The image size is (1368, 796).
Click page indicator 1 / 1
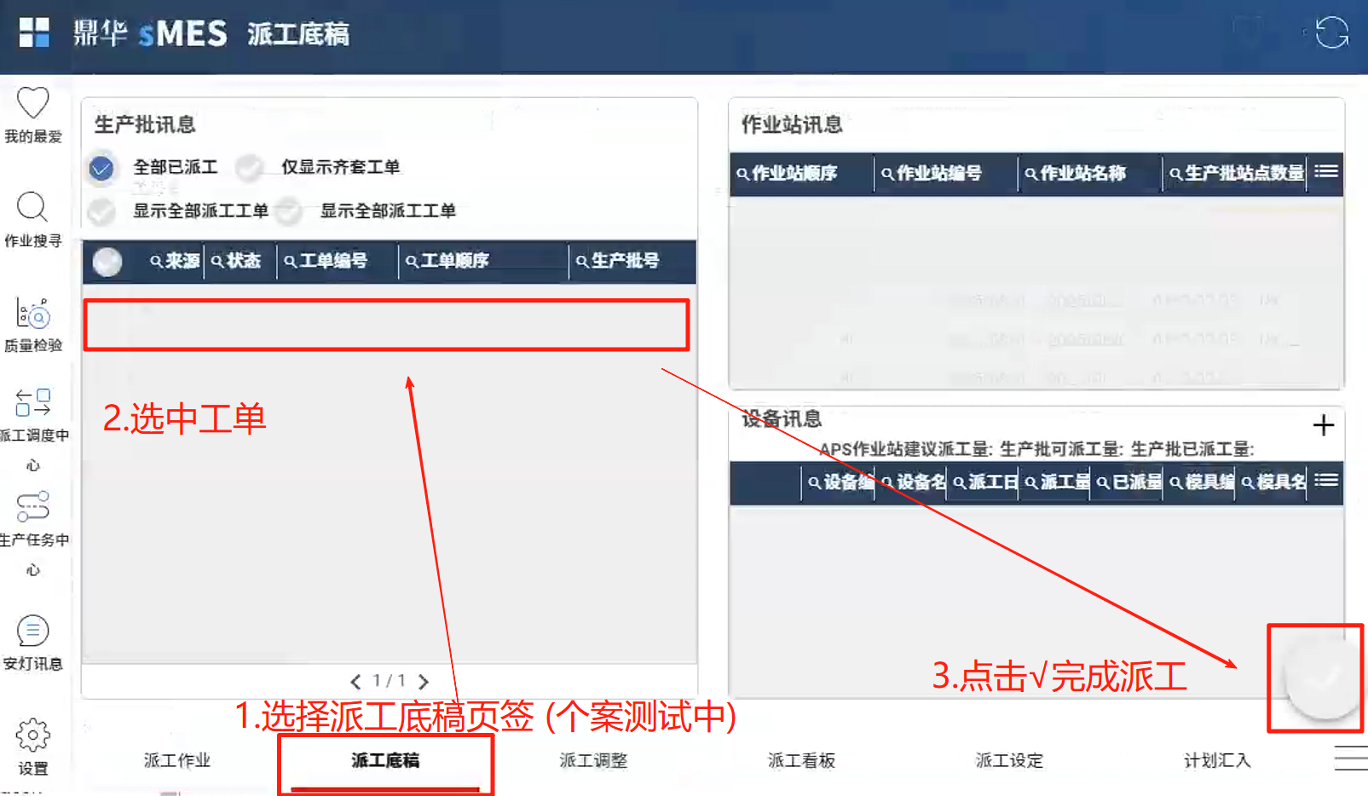389,681
